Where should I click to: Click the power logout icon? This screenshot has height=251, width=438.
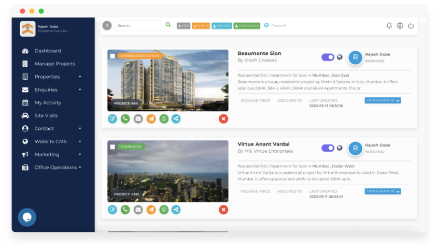[411, 25]
